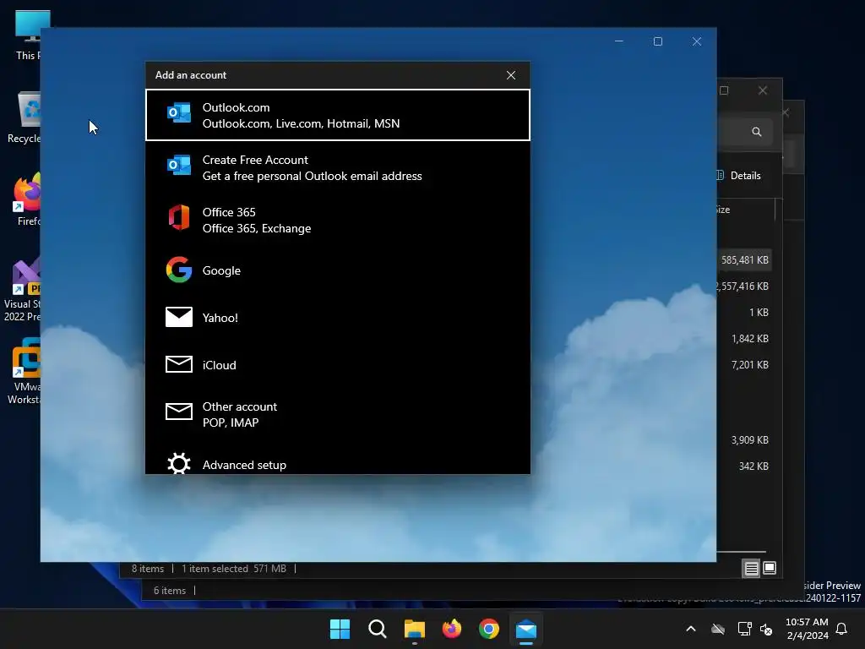Viewport: 865px width, 649px height.
Task: Select the Visual Studio 2022 desktop shortcut
Action: tap(22, 289)
